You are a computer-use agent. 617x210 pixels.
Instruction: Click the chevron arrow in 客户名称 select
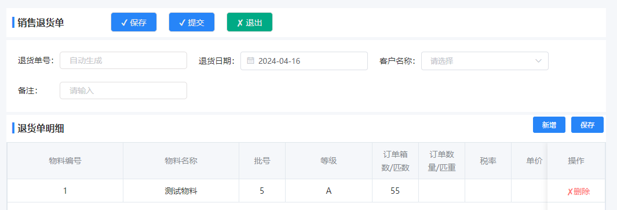coord(538,61)
